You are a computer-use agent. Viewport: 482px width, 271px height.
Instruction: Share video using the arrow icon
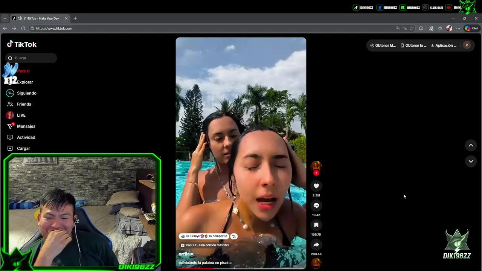click(316, 245)
